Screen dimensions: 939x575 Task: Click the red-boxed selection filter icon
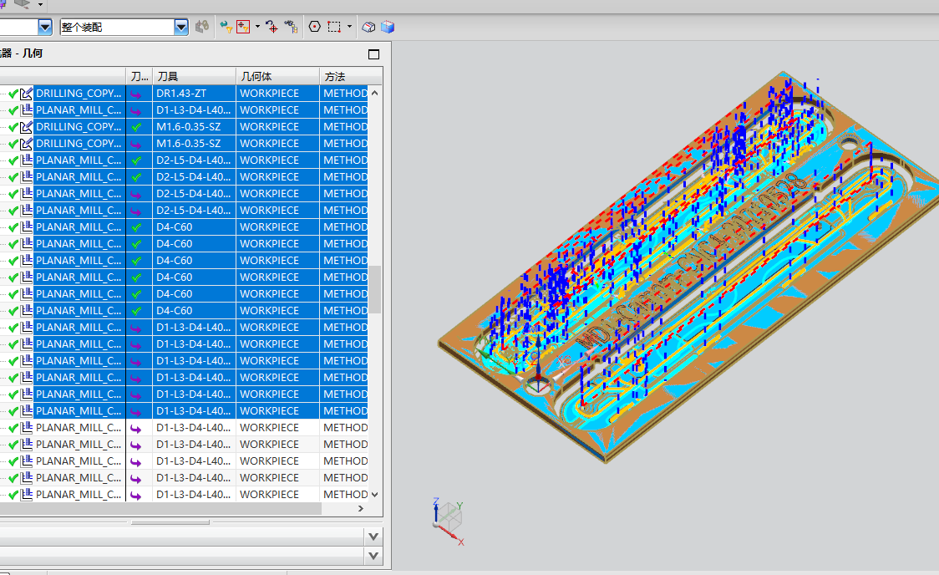pos(243,27)
